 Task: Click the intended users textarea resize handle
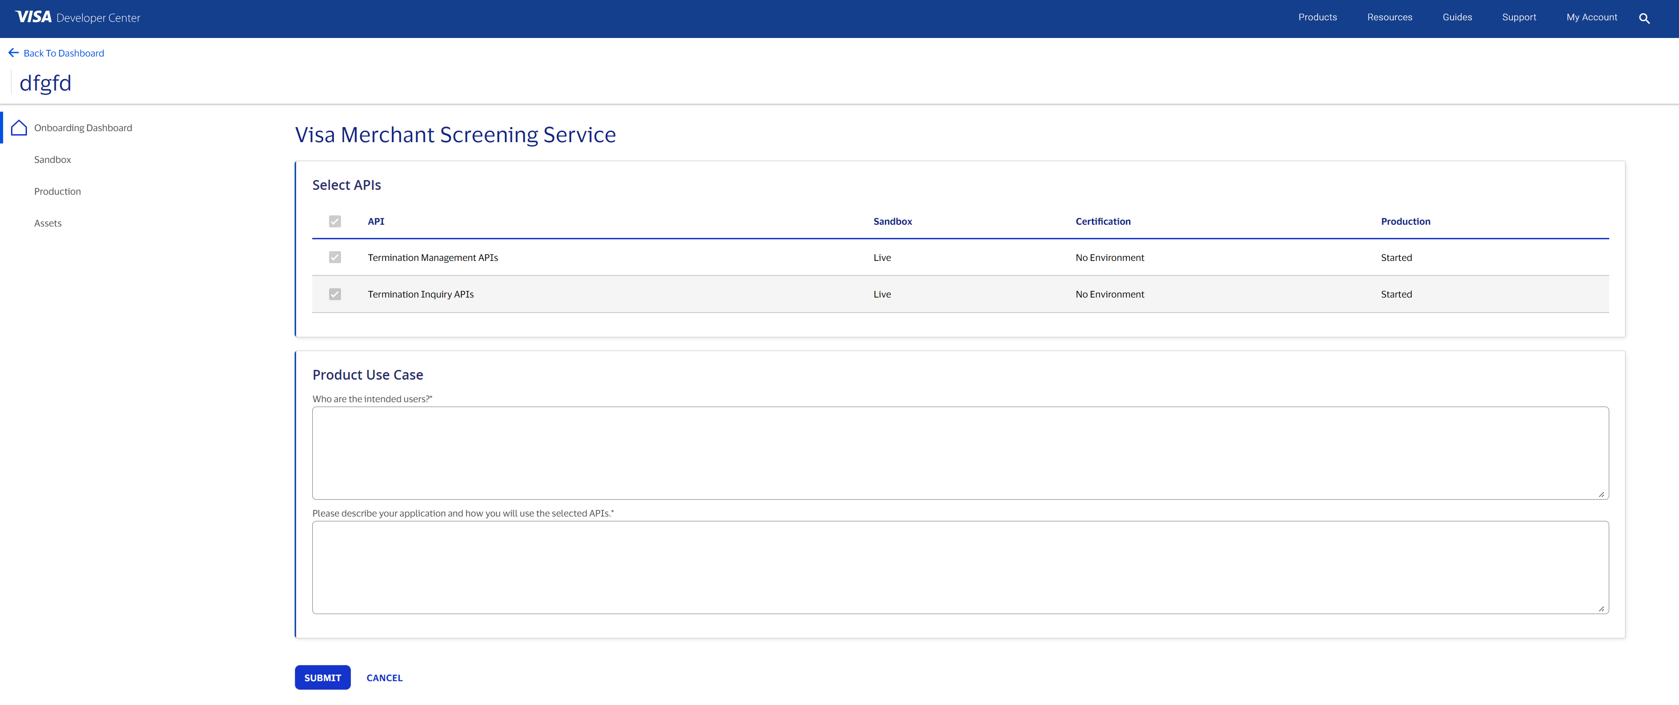pos(1601,494)
